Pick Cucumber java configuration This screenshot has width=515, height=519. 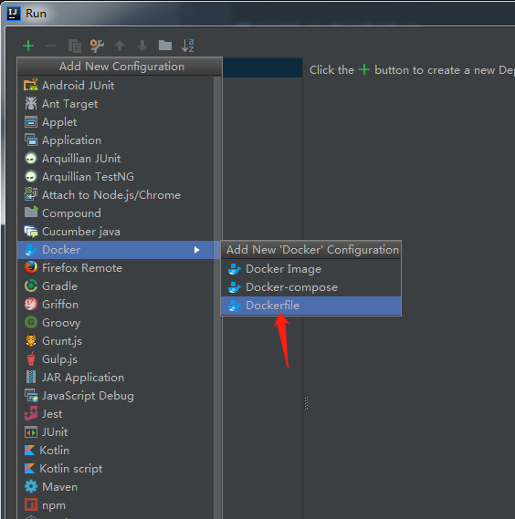[x=116, y=232]
